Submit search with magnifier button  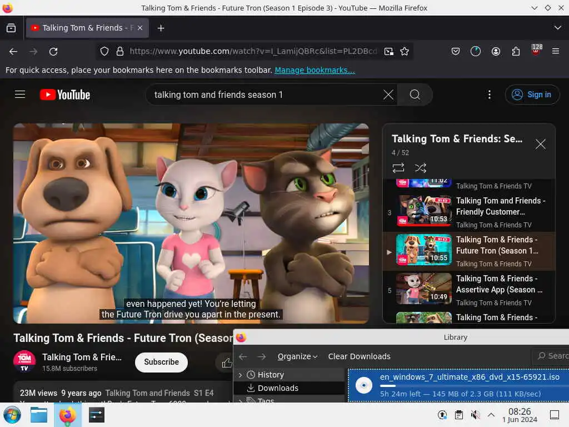(x=415, y=95)
